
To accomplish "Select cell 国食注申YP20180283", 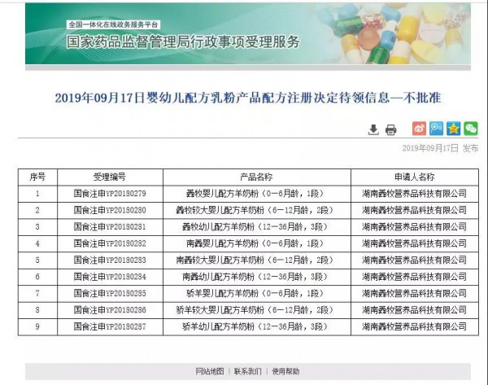I will click(x=110, y=260).
